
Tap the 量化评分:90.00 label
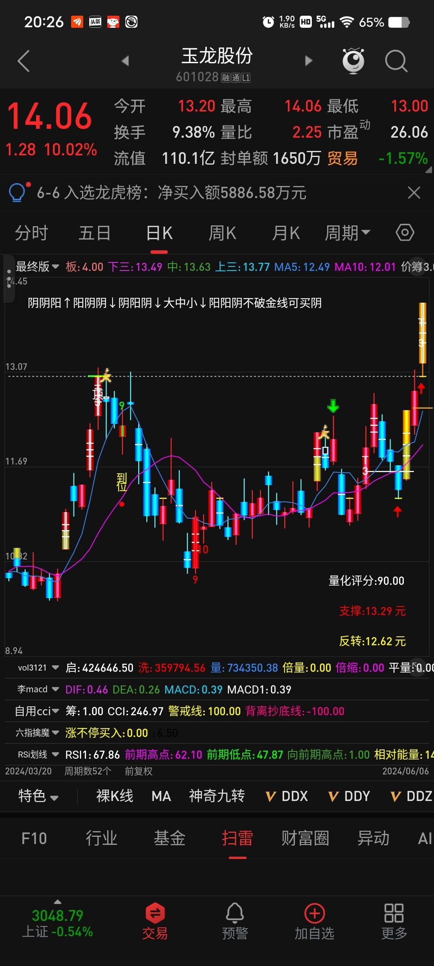coord(366,581)
